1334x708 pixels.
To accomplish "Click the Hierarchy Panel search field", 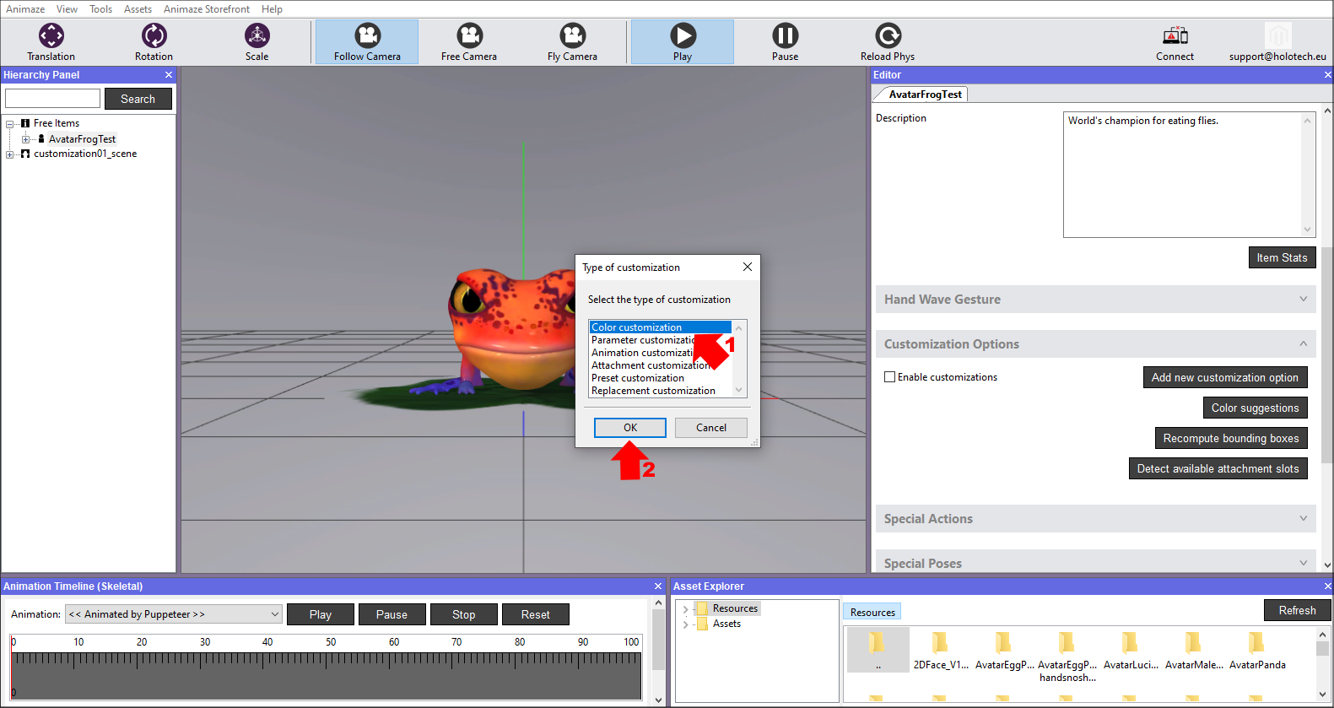I will [53, 99].
